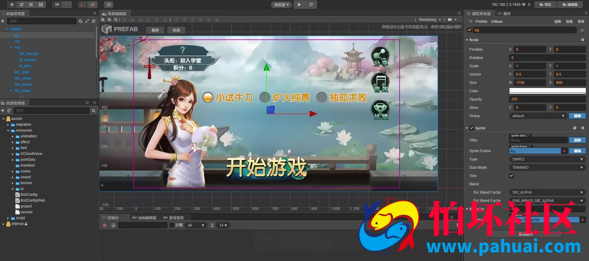Open the Group default dropdown
This screenshot has height=261, width=589.
pyautogui.click(x=538, y=116)
